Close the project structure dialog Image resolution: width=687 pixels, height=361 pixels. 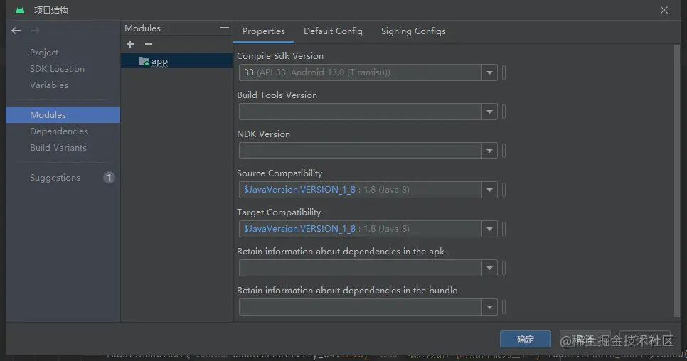pos(664,10)
